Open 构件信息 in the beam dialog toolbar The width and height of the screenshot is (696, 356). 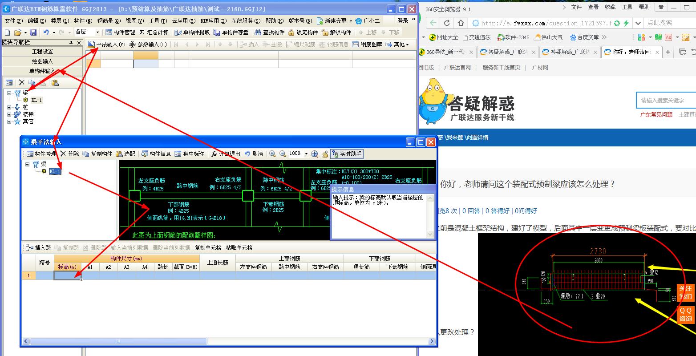[156, 154]
